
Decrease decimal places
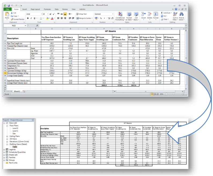pos(112,18)
